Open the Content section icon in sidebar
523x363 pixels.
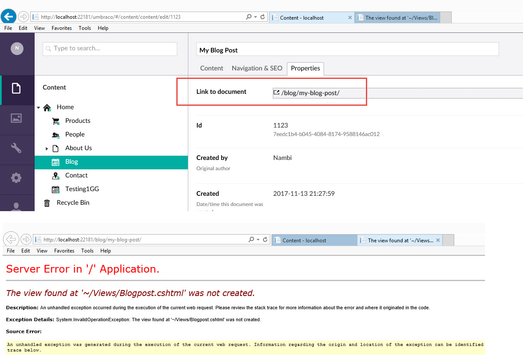point(16,89)
